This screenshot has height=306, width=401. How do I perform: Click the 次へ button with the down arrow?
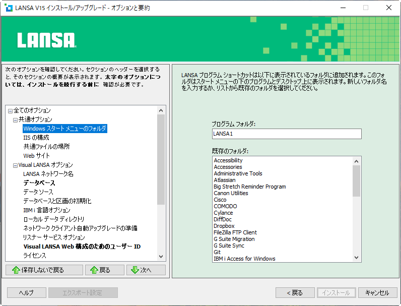tap(146, 270)
